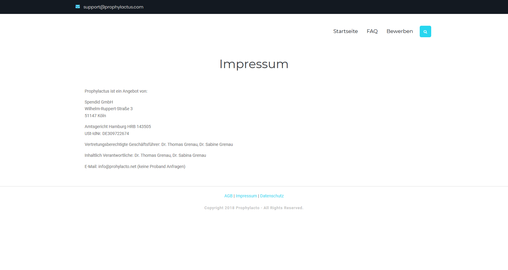Click the company name 'Spendid GmbH'
508x270 pixels.
(x=99, y=102)
